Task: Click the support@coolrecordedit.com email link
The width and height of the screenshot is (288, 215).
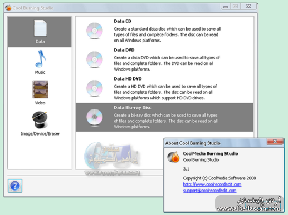Action: point(209,191)
